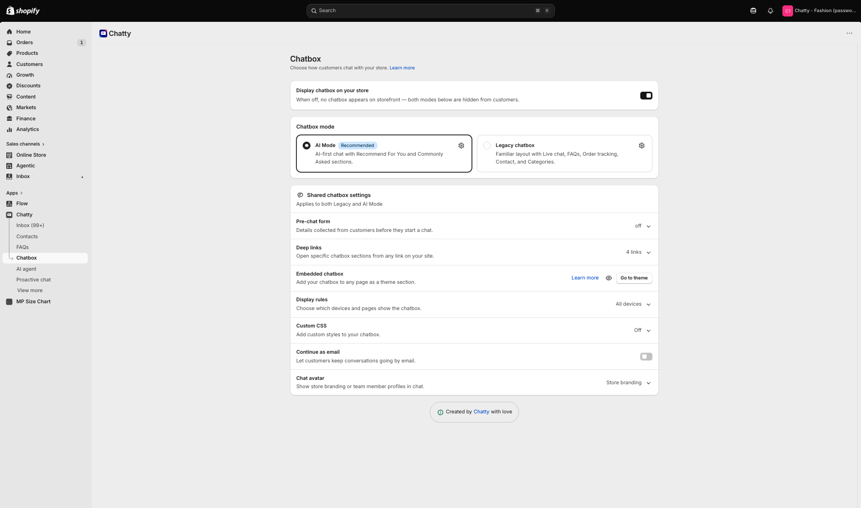This screenshot has height=508, width=861.
Task: Click the Orders icon in sidebar
Action: 9,43
